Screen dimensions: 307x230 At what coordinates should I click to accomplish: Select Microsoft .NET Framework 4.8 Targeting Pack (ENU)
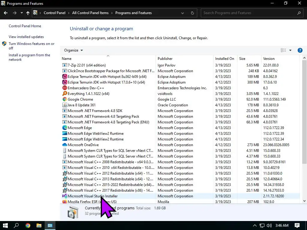pos(180,122)
